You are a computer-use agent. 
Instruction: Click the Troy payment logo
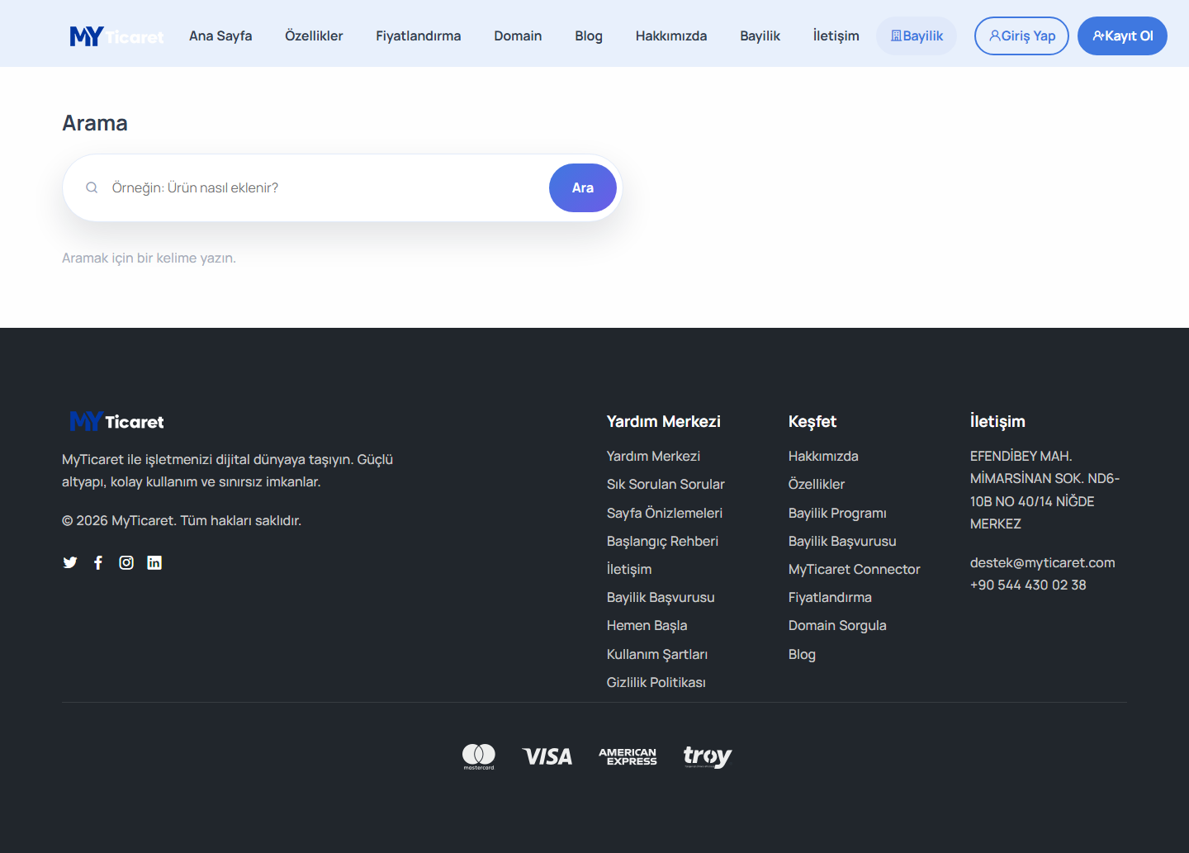[x=708, y=756]
